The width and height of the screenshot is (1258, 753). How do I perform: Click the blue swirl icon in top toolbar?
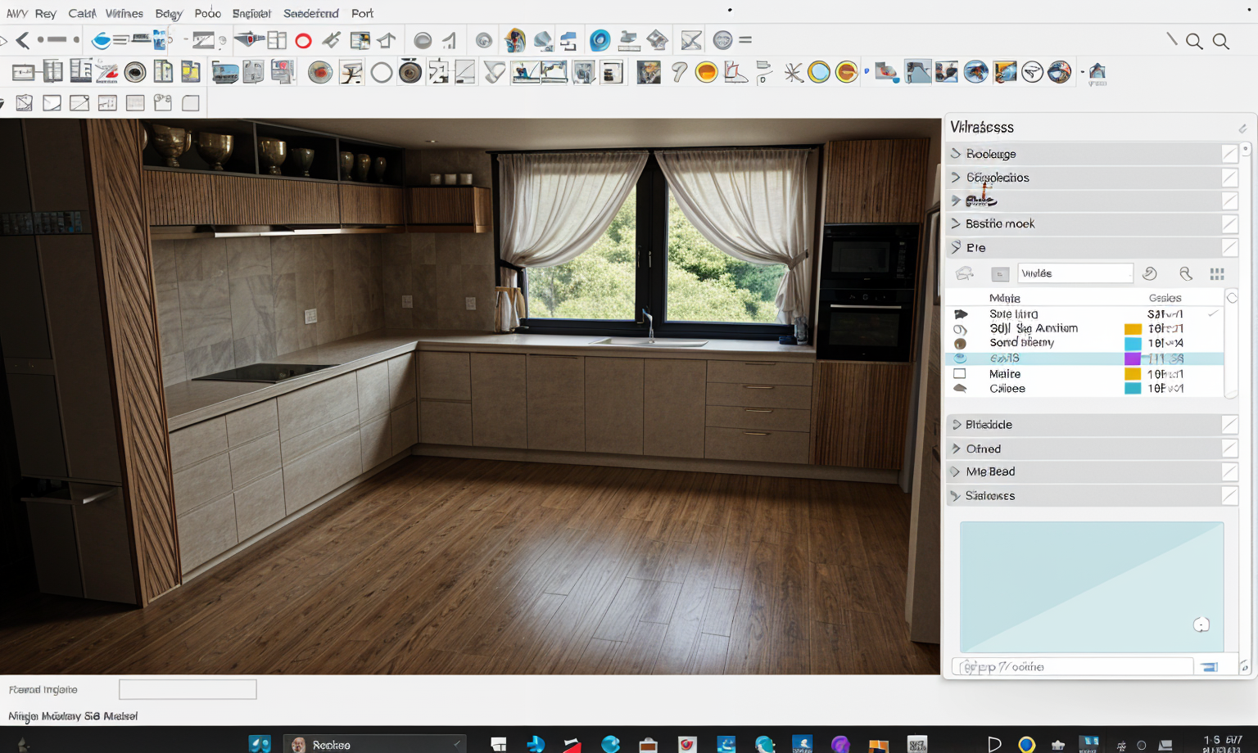coord(600,40)
